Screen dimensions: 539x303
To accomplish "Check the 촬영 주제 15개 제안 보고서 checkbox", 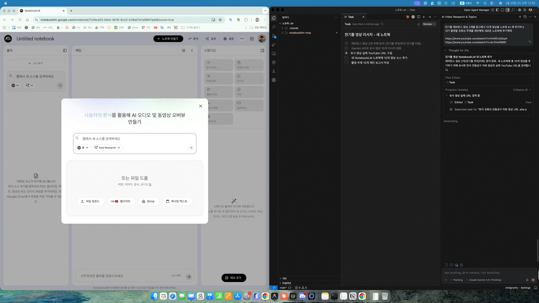I will coord(346,63).
